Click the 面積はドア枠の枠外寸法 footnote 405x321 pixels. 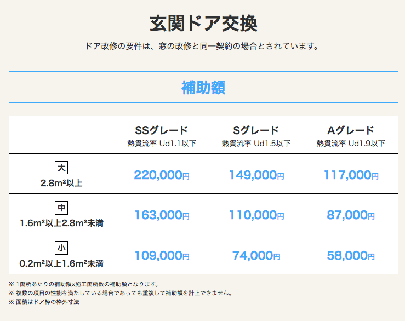point(47,302)
